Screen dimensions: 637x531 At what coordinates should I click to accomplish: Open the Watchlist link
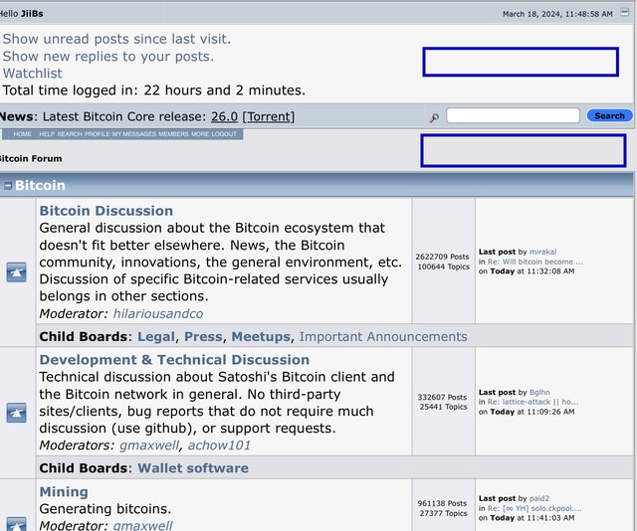click(33, 73)
